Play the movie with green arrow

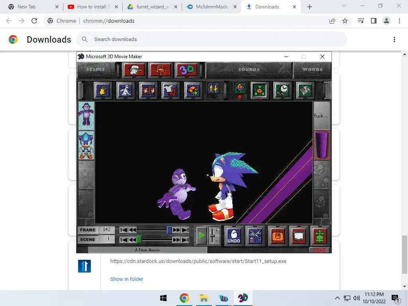(201, 236)
